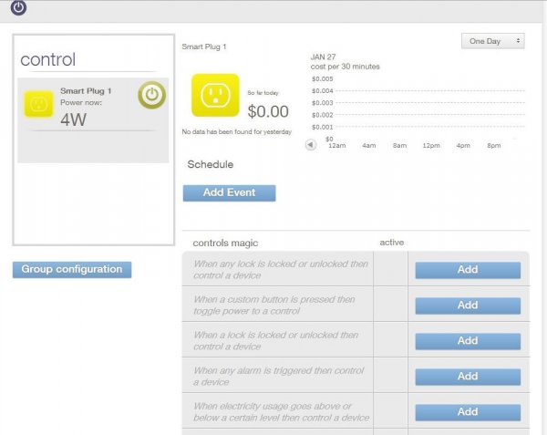Click previous arrow beside the chart timeline
Screen dimensions: 547x435
click(x=311, y=144)
